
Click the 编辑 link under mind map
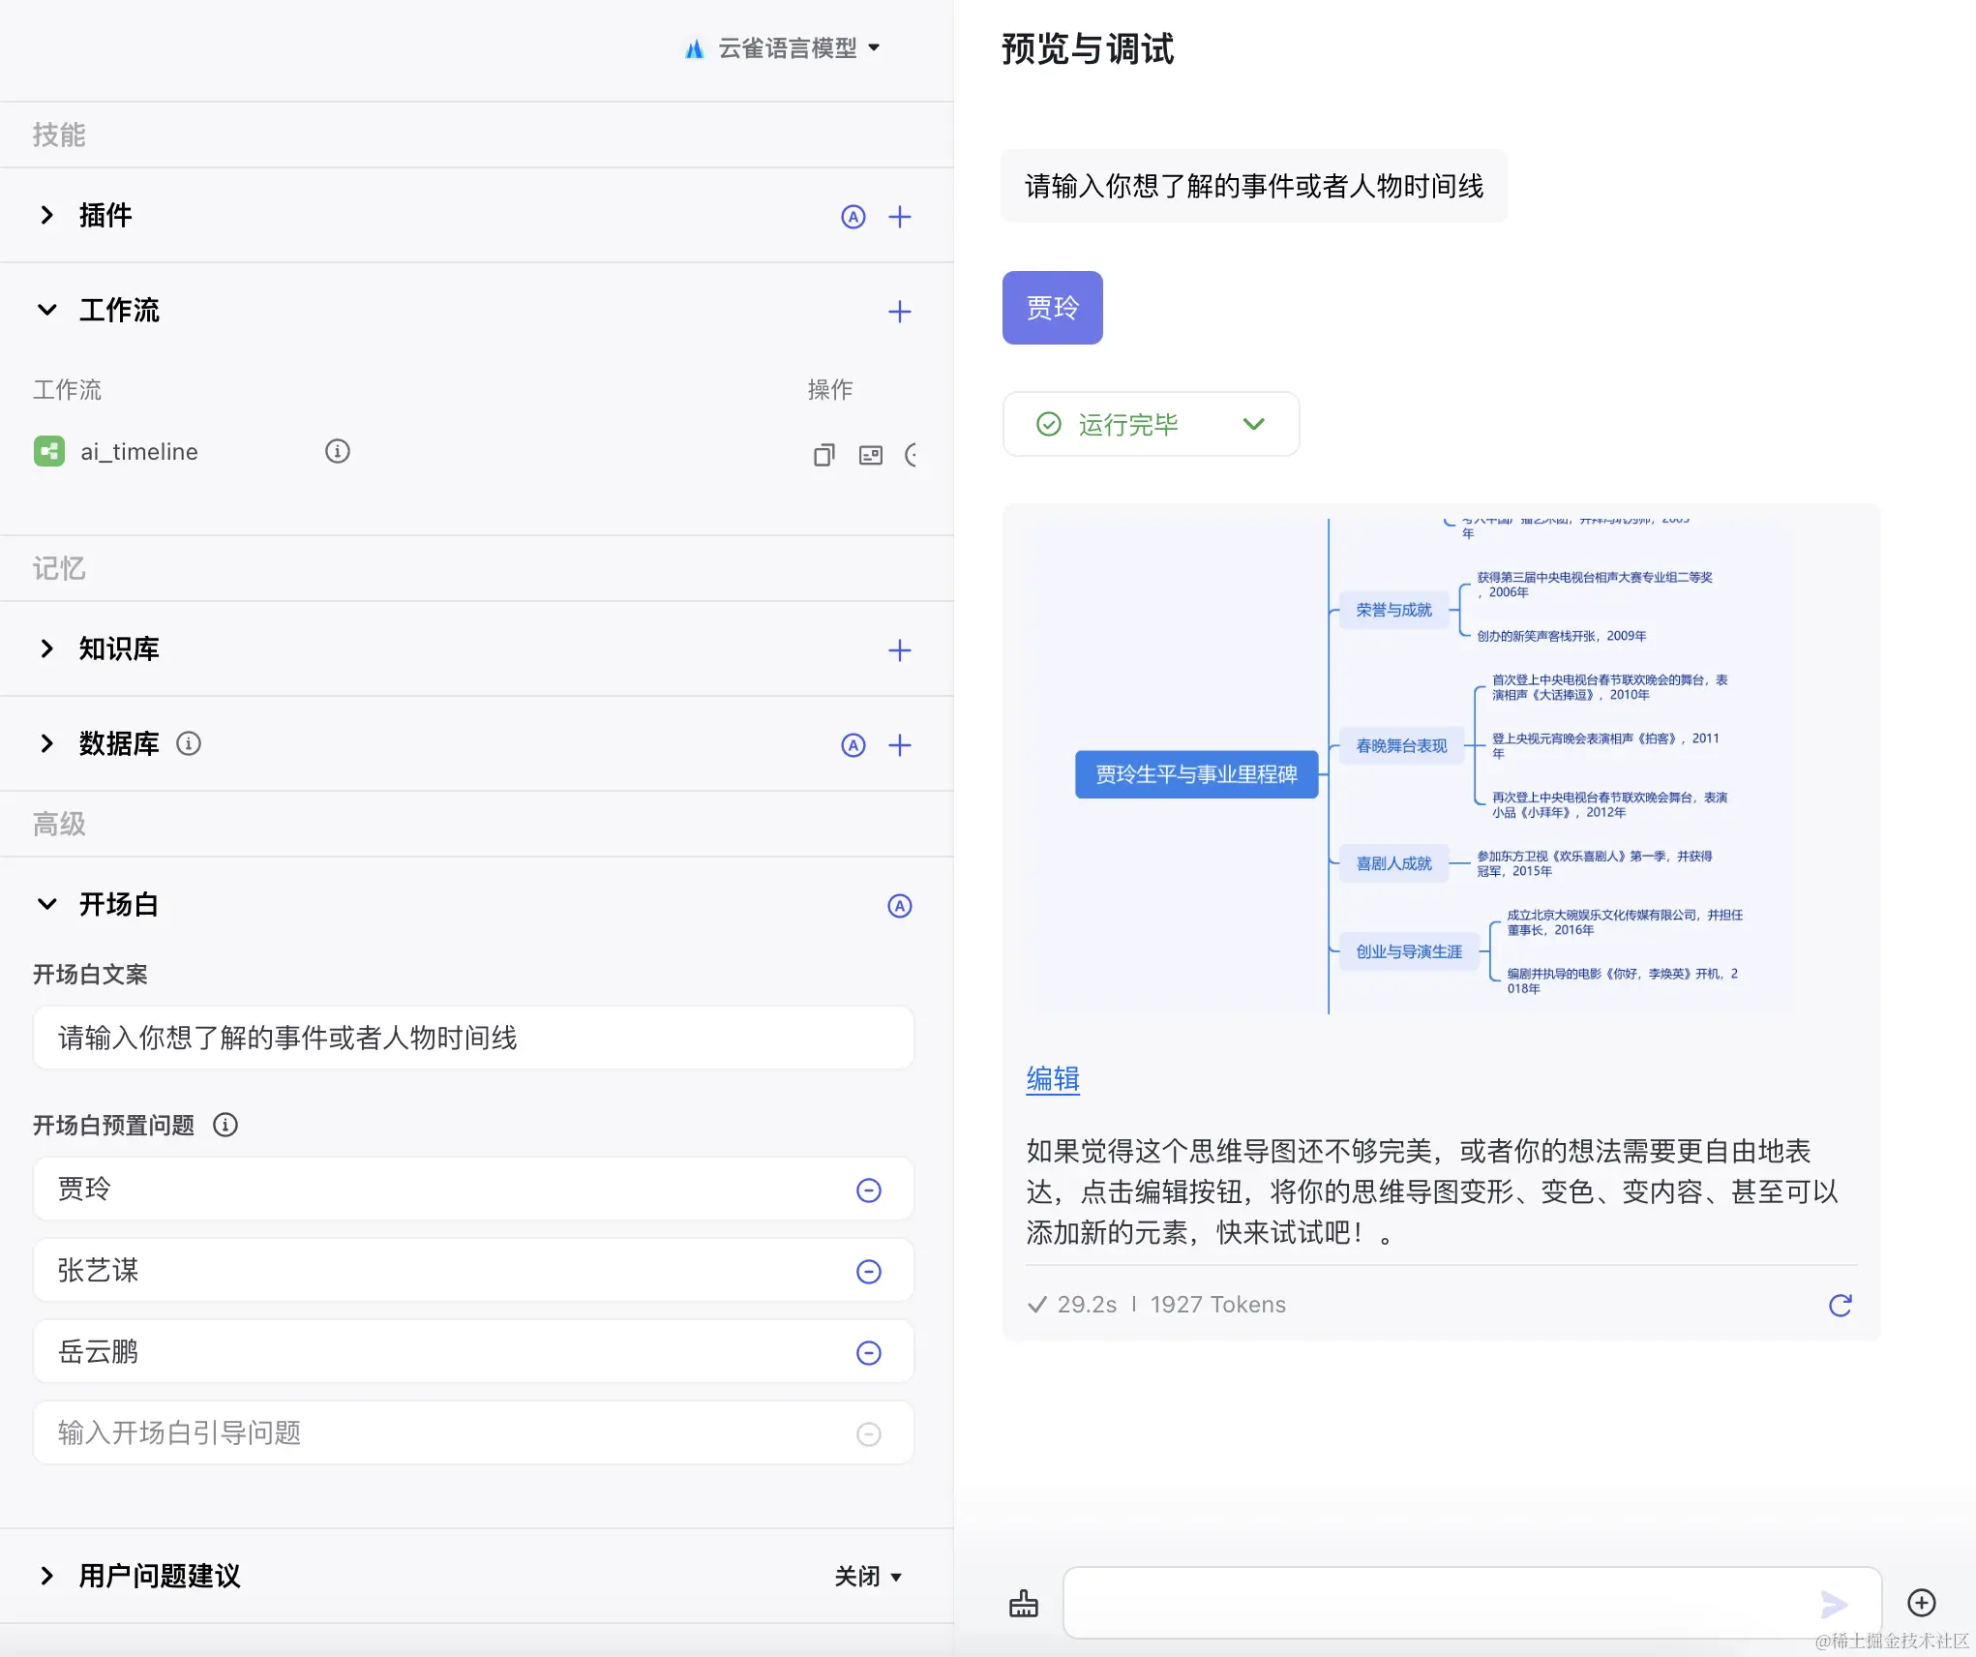(x=1052, y=1078)
